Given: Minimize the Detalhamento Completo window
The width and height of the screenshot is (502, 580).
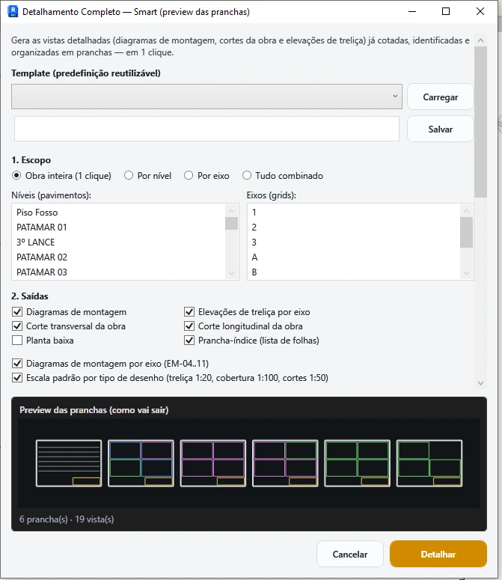Looking at the screenshot, I should tap(412, 11).
